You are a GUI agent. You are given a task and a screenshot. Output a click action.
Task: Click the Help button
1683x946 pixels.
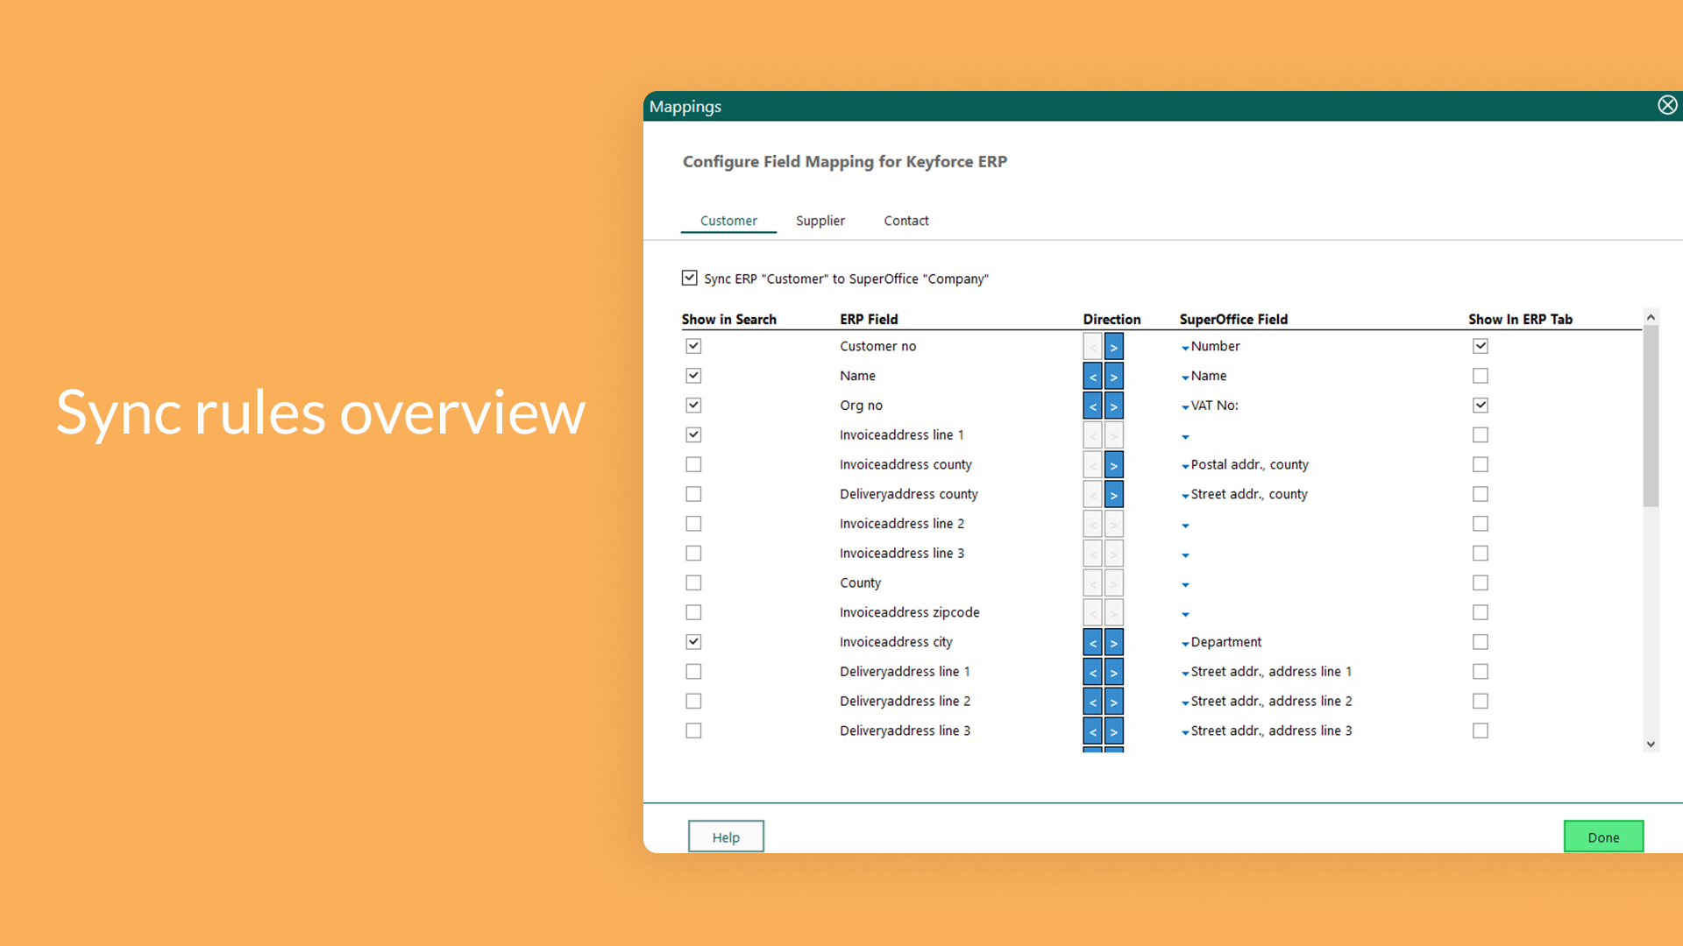coord(725,837)
